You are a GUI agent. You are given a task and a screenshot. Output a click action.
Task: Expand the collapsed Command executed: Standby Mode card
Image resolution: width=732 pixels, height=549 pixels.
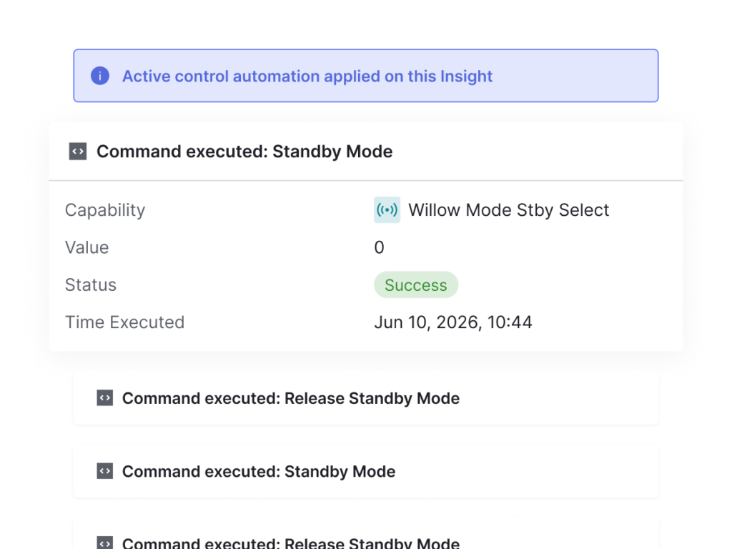click(366, 472)
